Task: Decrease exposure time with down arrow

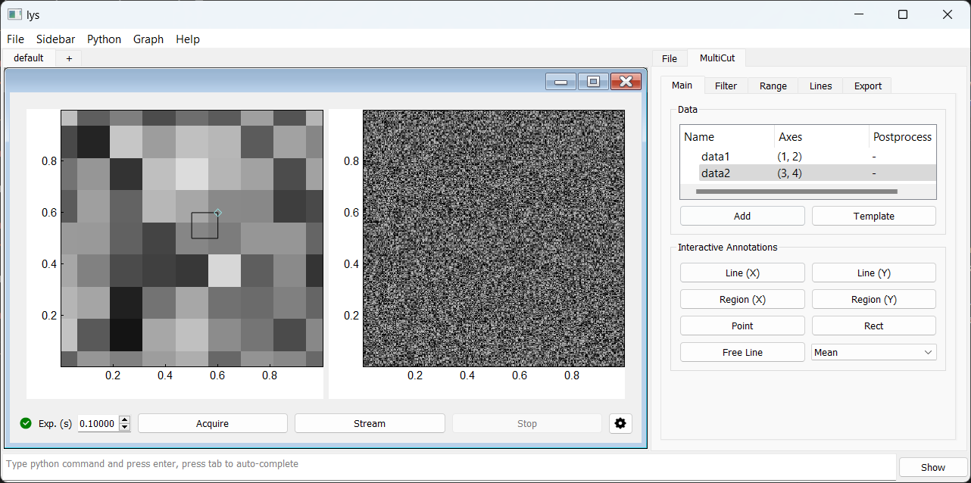Action: [125, 428]
